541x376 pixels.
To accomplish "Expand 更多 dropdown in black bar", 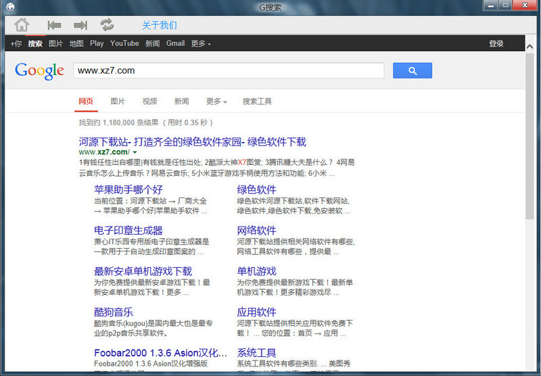I will 201,43.
